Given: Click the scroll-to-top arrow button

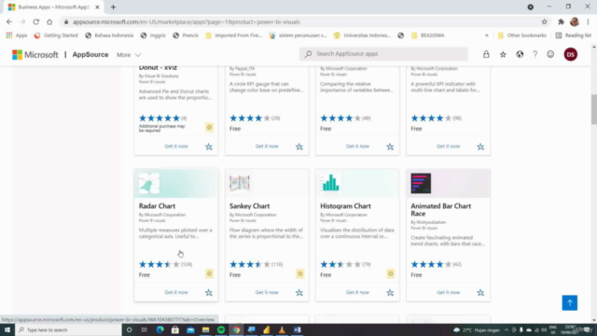Looking at the screenshot, I should click(x=570, y=302).
